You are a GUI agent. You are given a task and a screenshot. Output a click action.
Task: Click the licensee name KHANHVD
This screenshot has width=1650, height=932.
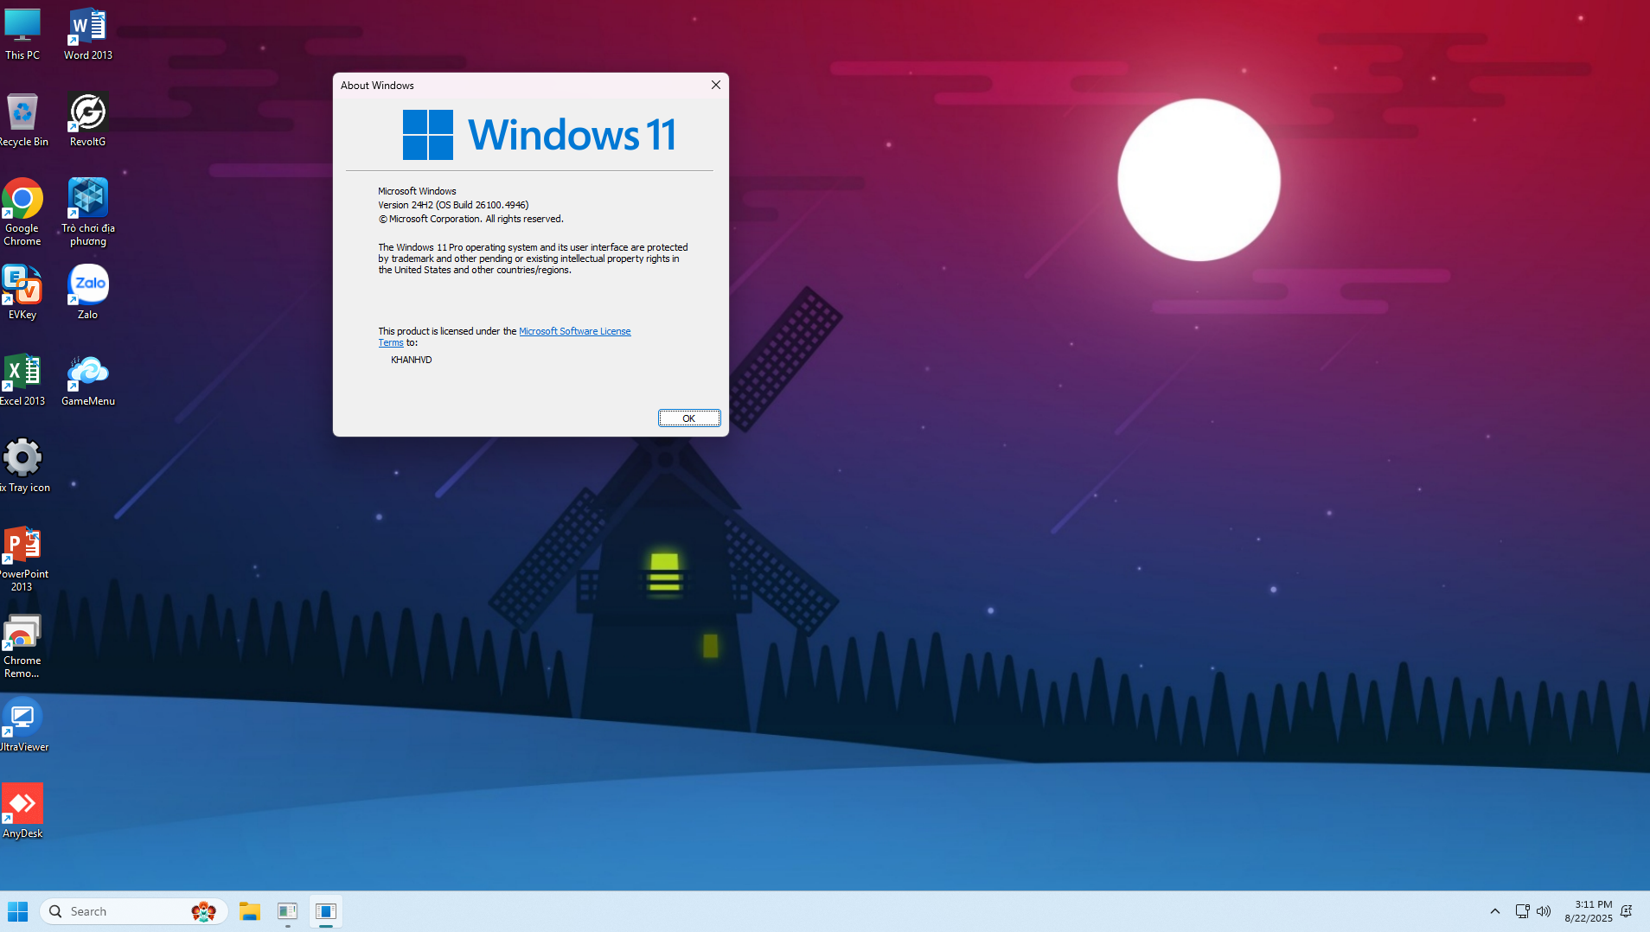pos(412,360)
